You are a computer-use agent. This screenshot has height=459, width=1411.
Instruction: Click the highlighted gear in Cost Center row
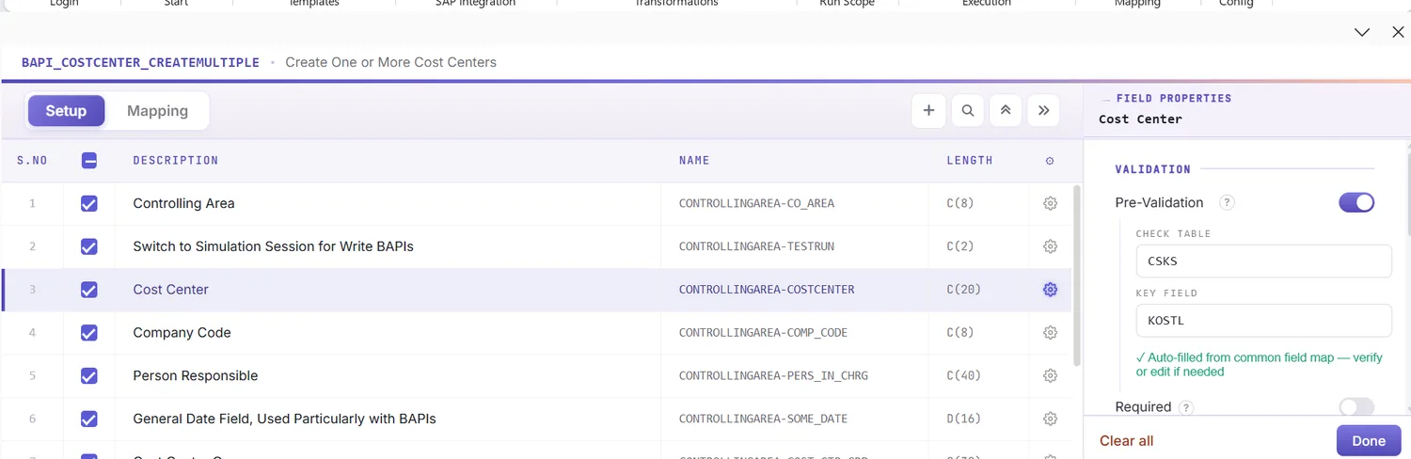(x=1051, y=290)
